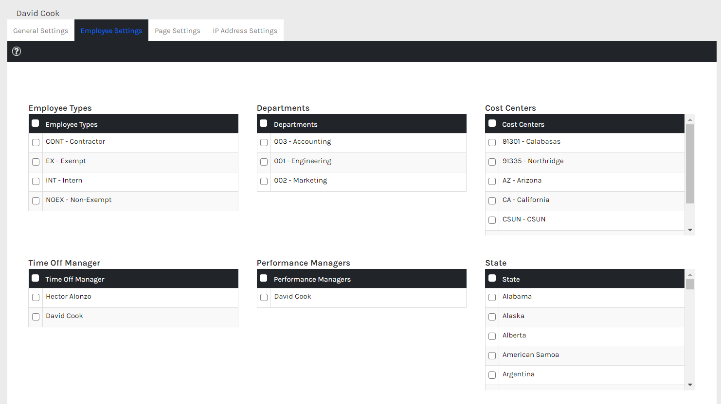Toggle select-all Time Off Manager header checkbox
This screenshot has width=721, height=404.
tap(36, 278)
